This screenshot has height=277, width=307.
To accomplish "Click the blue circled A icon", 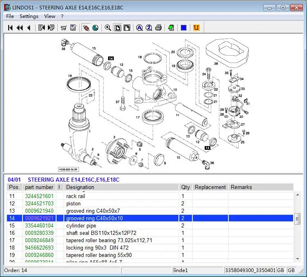I will [x=139, y=28].
